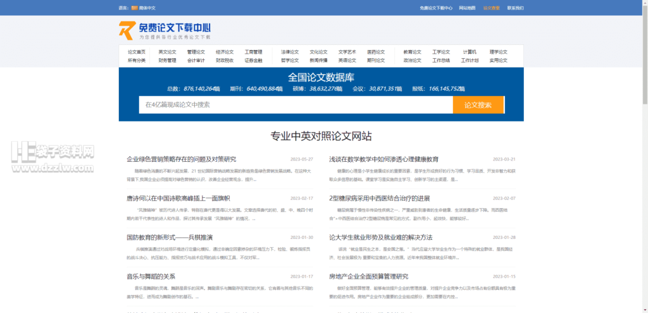Open the 哲学论文 category

[x=290, y=60]
